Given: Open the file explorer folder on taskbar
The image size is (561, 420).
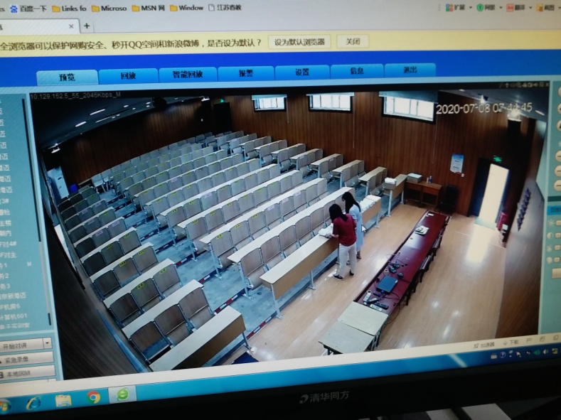Looking at the screenshot, I should pyautogui.click(x=63, y=401).
